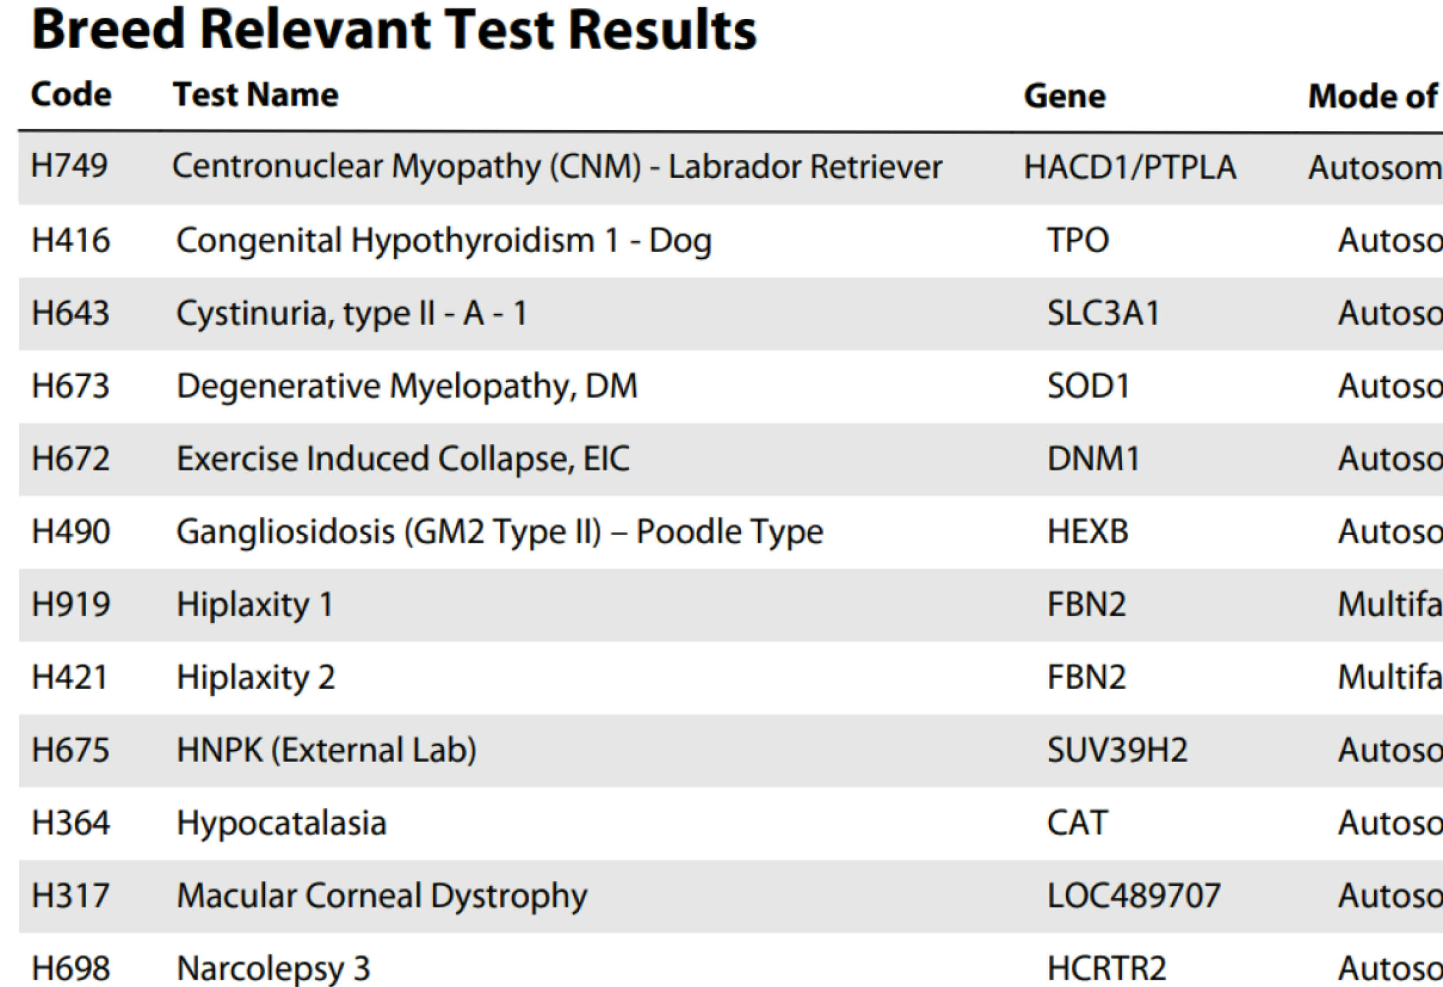1443x987 pixels.
Task: Click the 'Breed Relevant Test Results' heading
Action: coord(393,30)
